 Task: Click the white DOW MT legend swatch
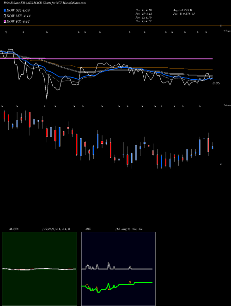point(5,16)
